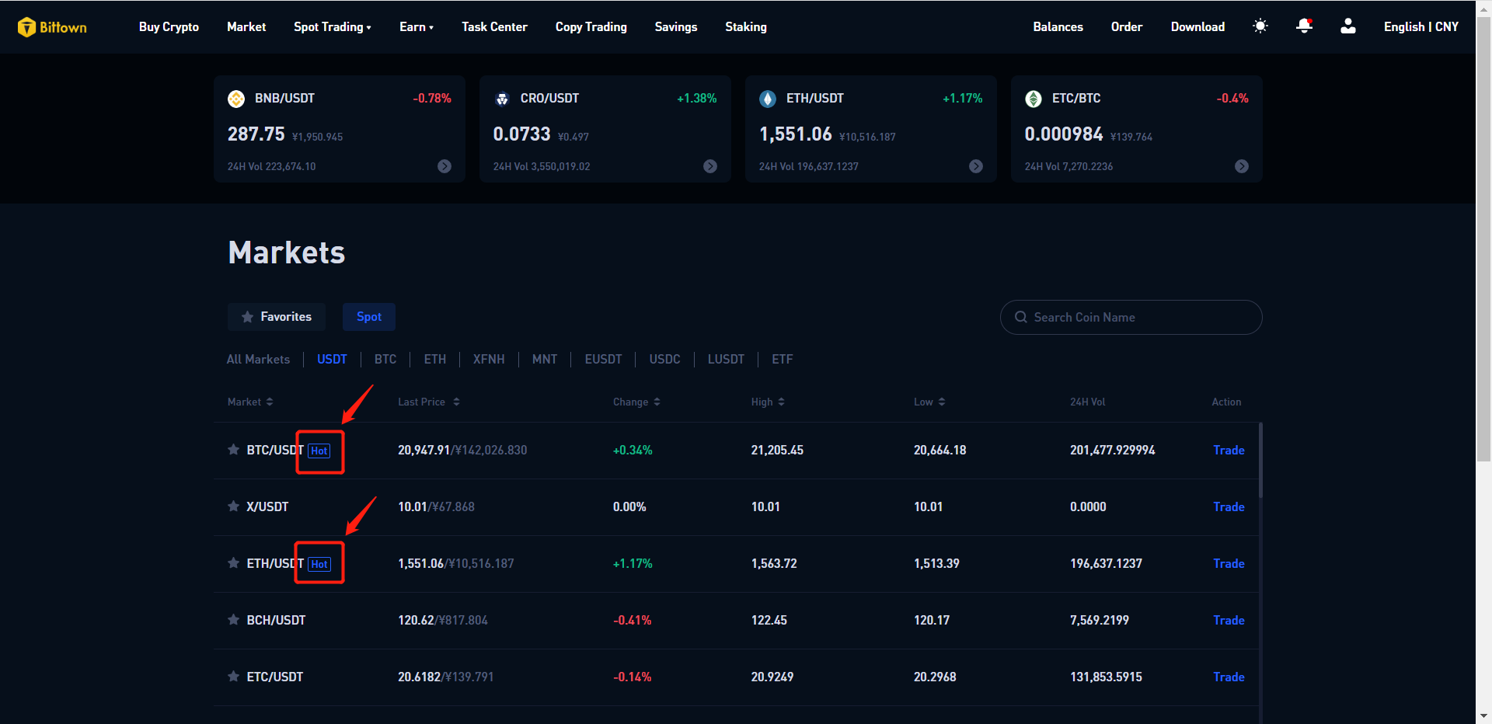Click the ETH coin icon in ticker card
Image resolution: width=1492 pixels, height=724 pixels.
(x=768, y=99)
